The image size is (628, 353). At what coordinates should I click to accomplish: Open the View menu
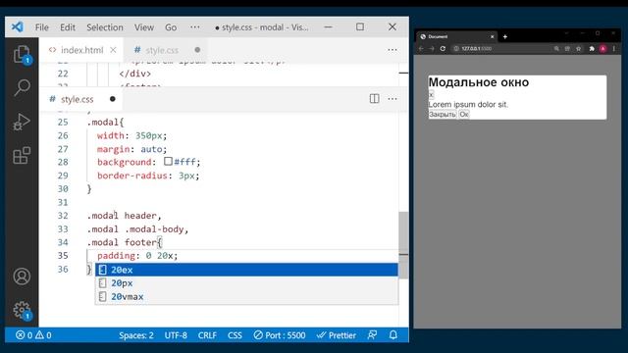pyautogui.click(x=144, y=27)
